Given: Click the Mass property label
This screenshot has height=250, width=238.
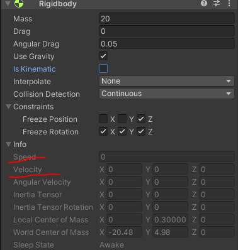Looking at the screenshot, I should (23, 19).
